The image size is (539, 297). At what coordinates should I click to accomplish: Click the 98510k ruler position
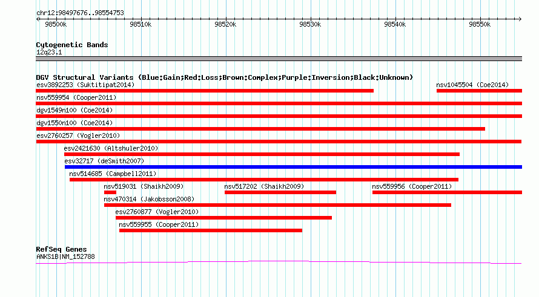pos(141,24)
